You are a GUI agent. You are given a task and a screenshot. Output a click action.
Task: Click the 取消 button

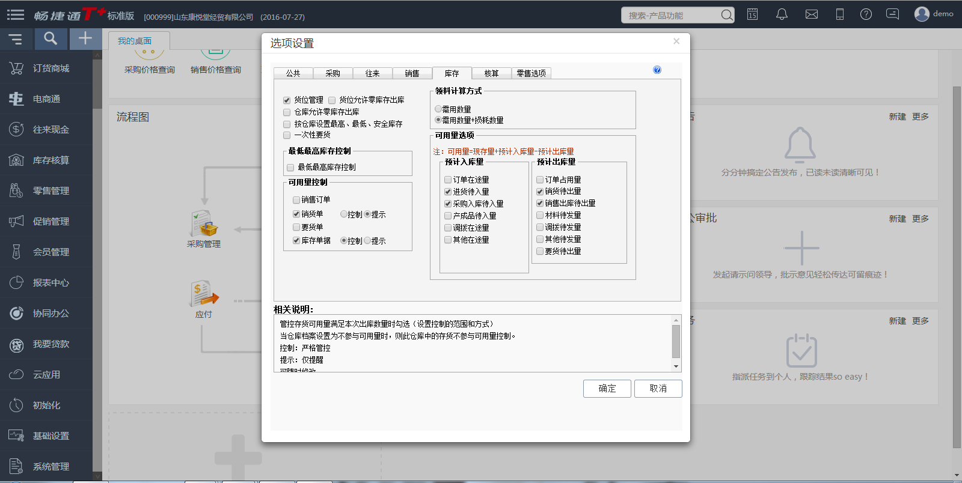click(x=658, y=389)
